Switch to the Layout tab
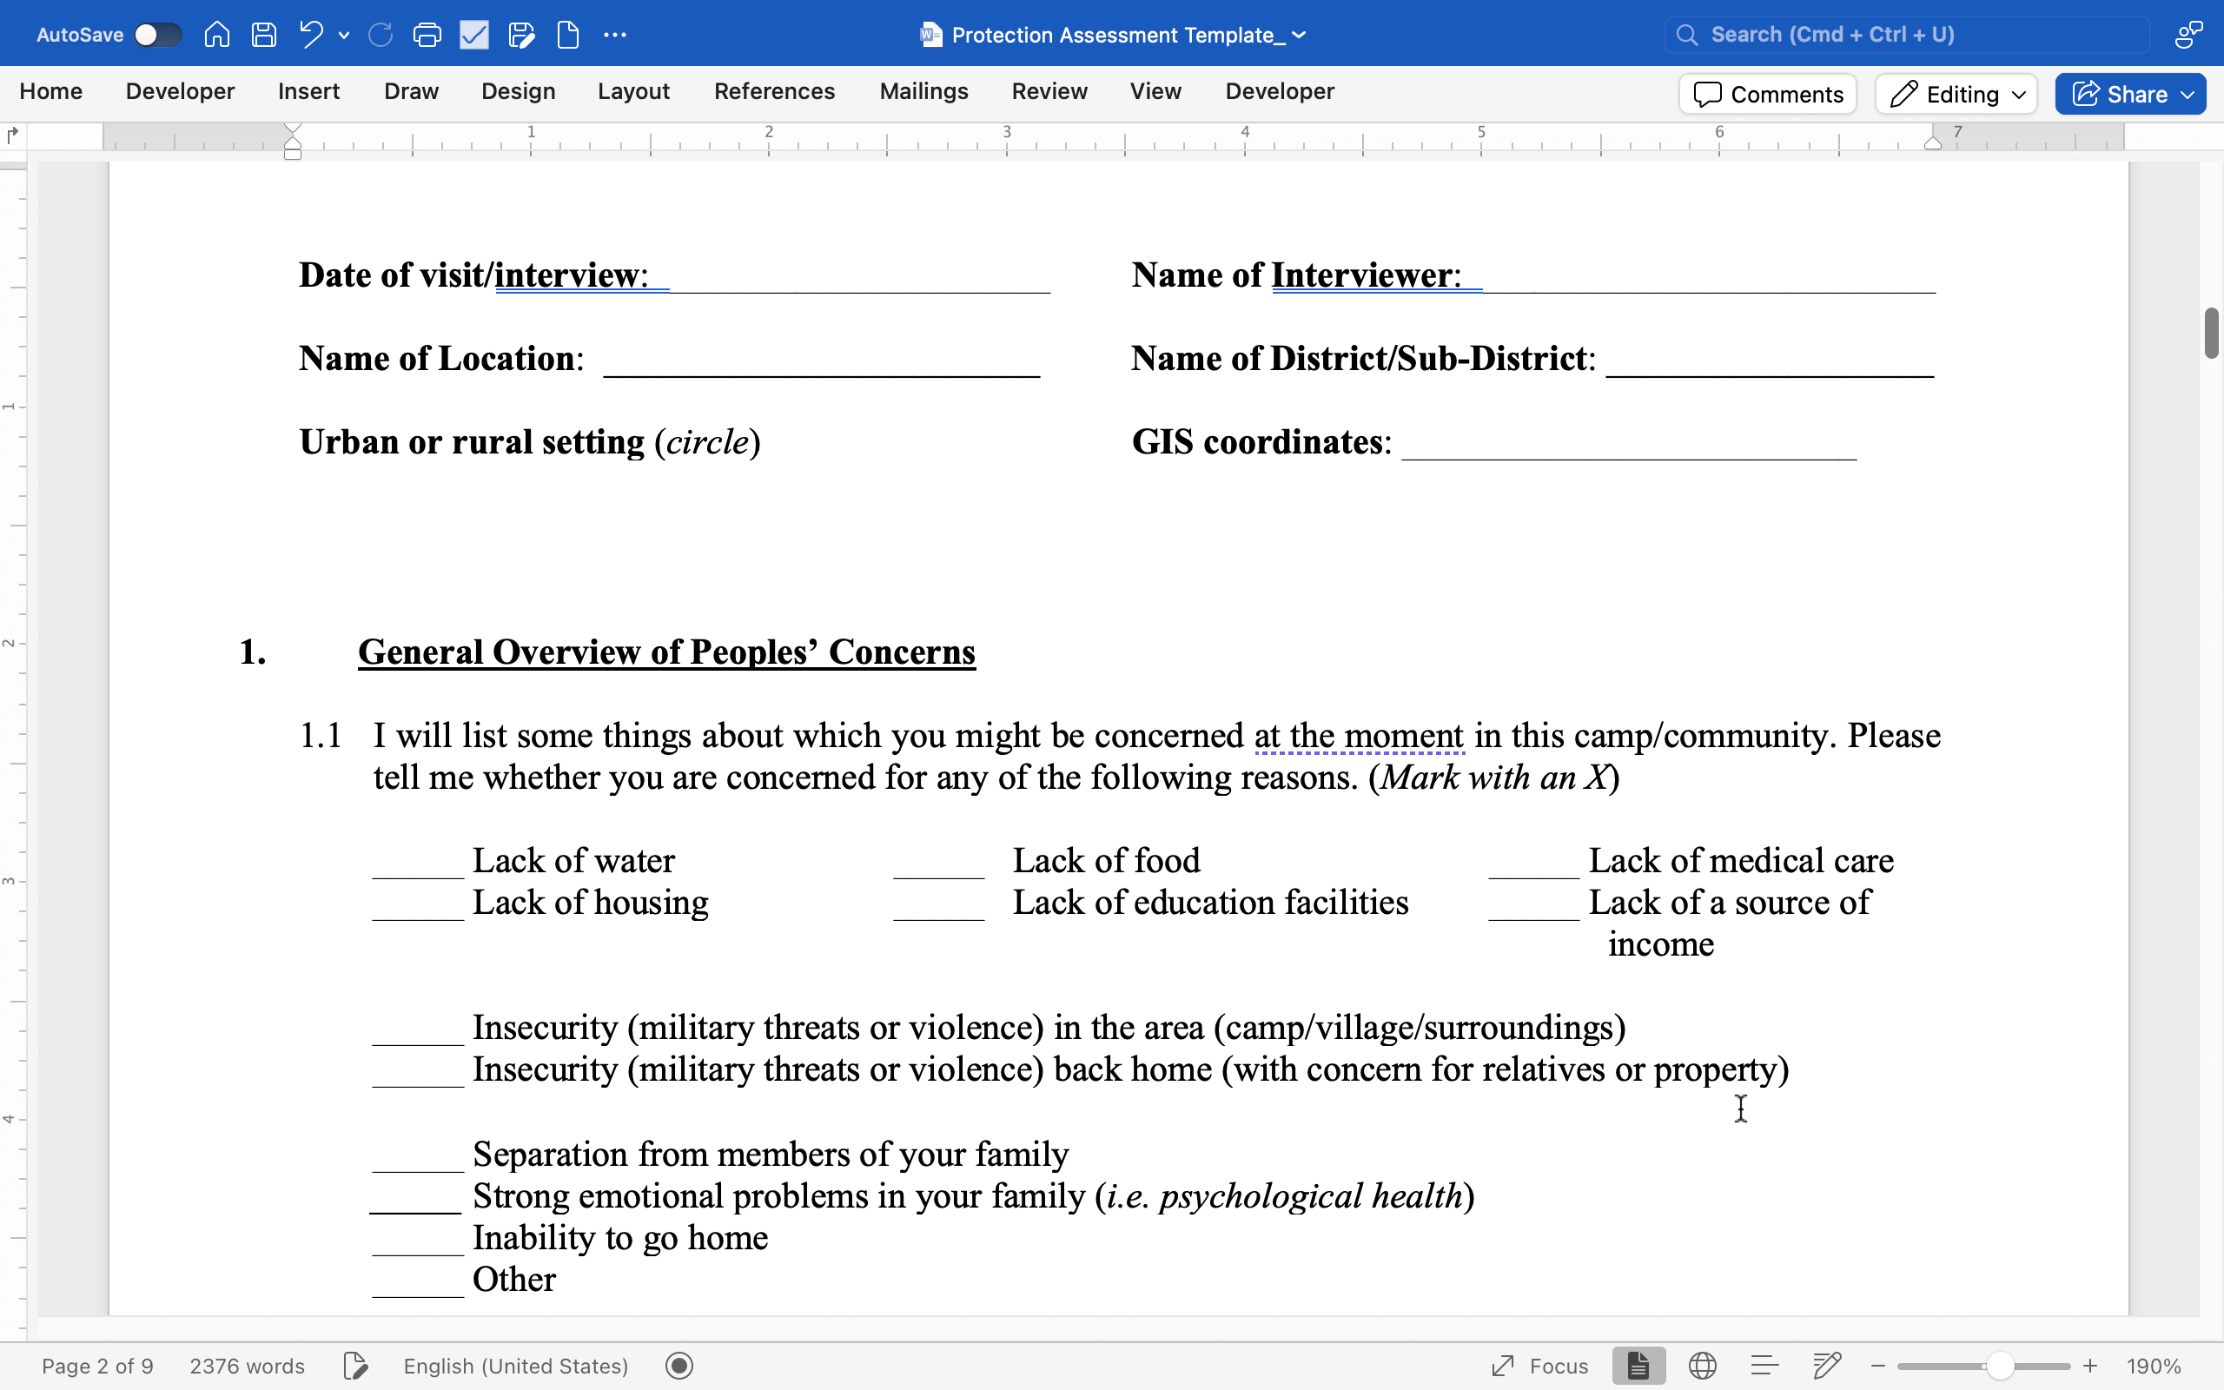2224x1390 pixels. (633, 91)
